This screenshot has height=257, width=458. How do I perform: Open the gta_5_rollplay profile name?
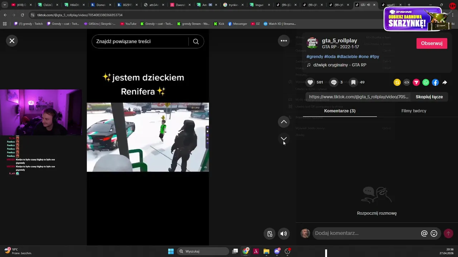(340, 40)
